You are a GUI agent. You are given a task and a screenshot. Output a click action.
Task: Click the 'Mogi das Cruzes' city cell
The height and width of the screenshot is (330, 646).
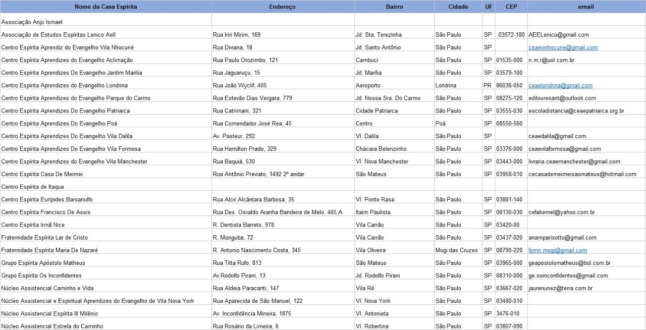point(456,250)
